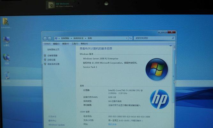This screenshot has height=128, width=213.
Task: Click the Windows logo image
Action: [x=156, y=69]
